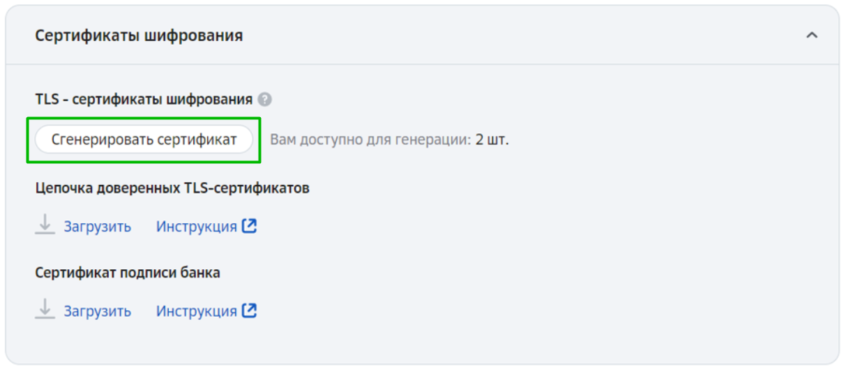Click the word сертификат inside the generate button
Viewport: 846px width, 371px height.
tap(197, 139)
